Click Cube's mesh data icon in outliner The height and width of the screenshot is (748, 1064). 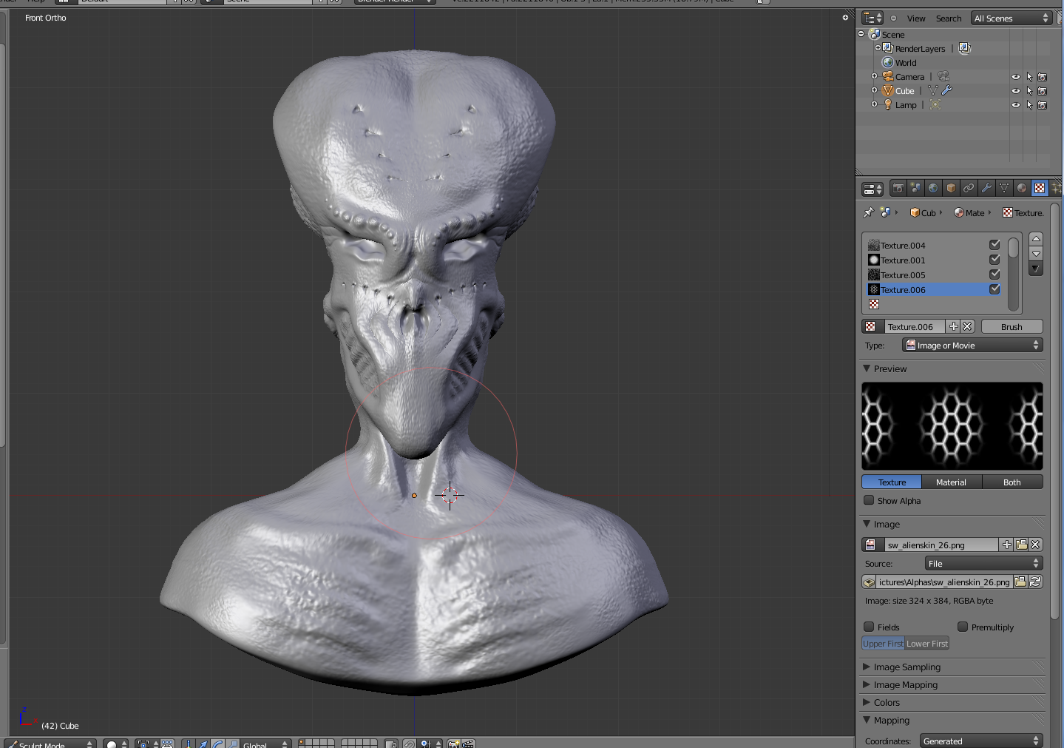933,90
